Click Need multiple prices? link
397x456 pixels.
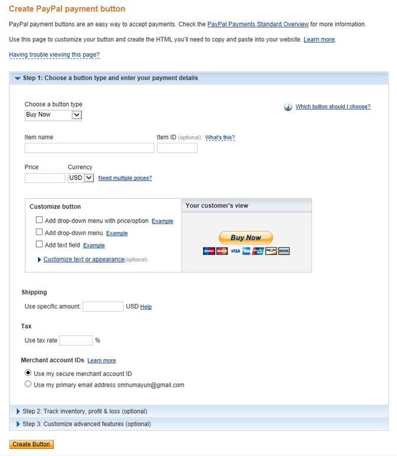[x=125, y=178]
